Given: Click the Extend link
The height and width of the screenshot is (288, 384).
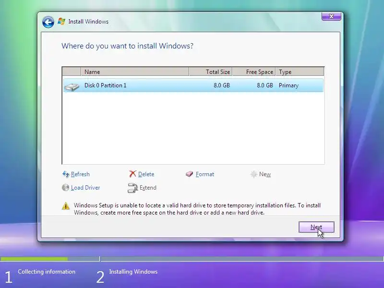Looking at the screenshot, I should 148,188.
